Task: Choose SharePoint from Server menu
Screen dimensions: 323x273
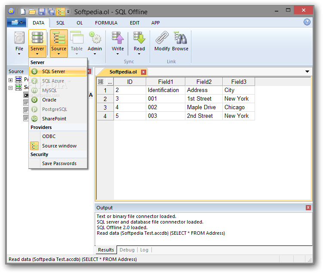Action: (58, 119)
